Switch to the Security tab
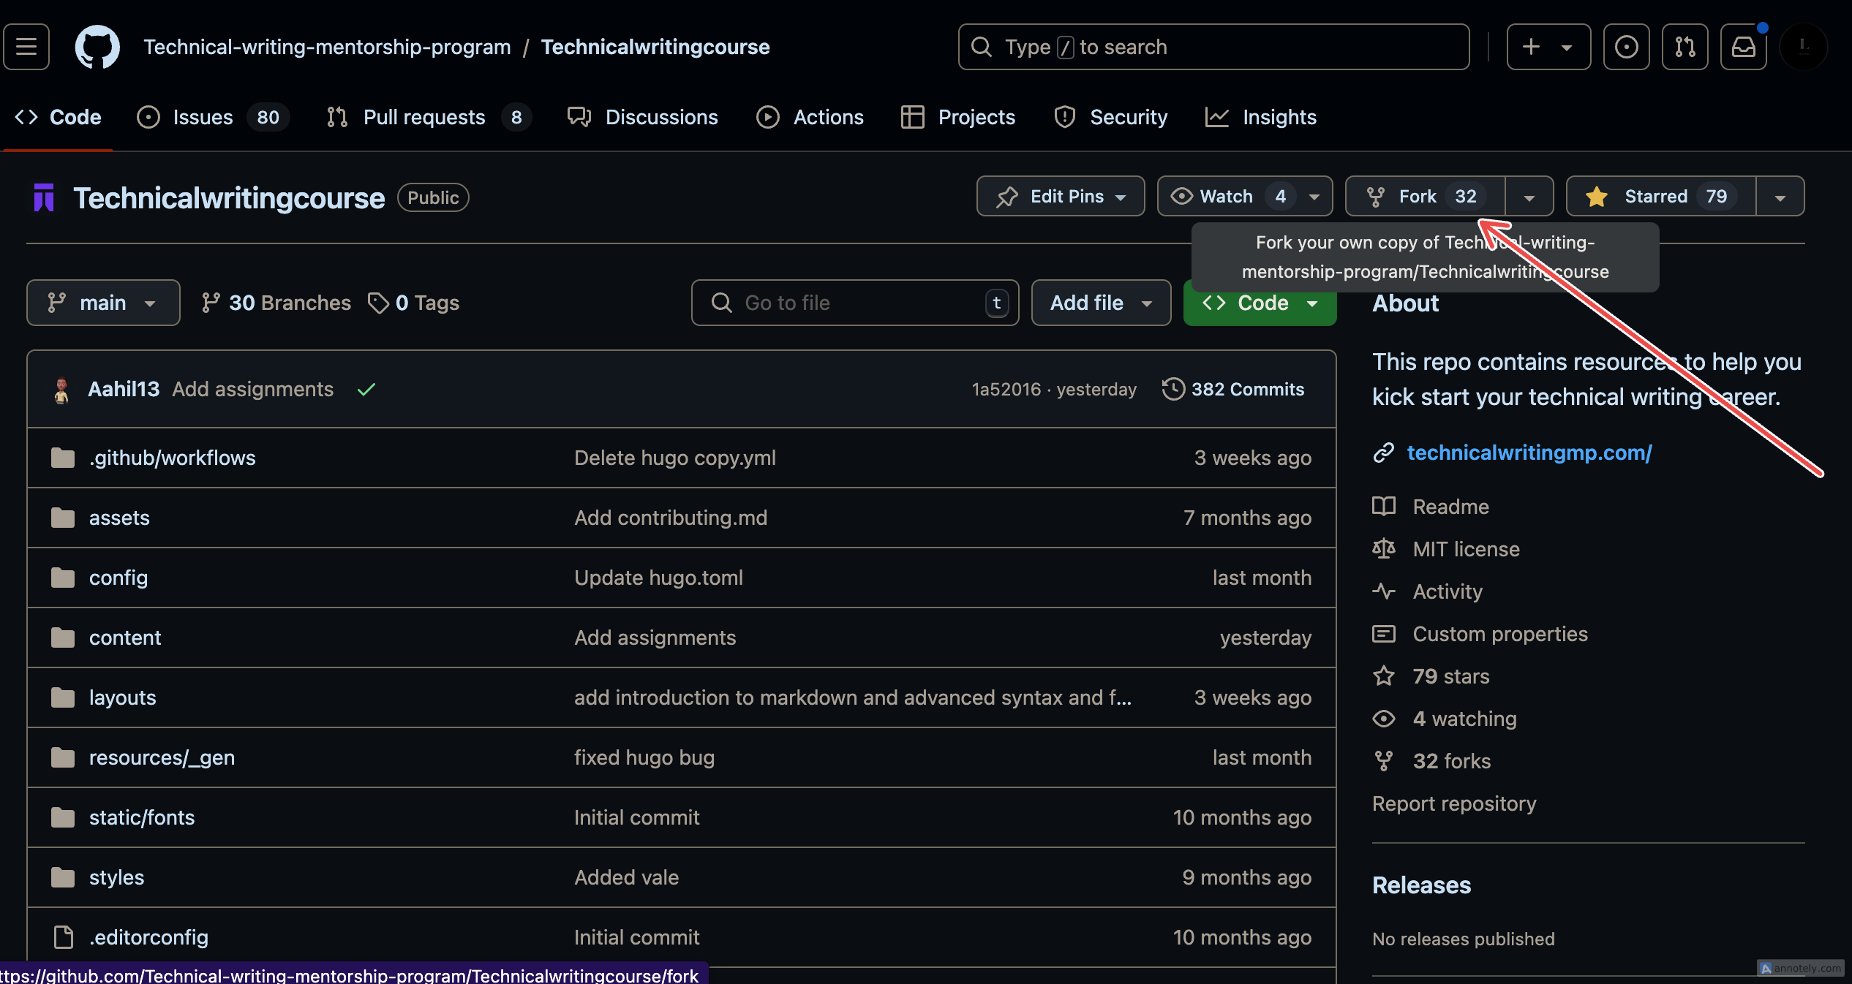Viewport: 1852px width, 984px height. pyautogui.click(x=1110, y=117)
